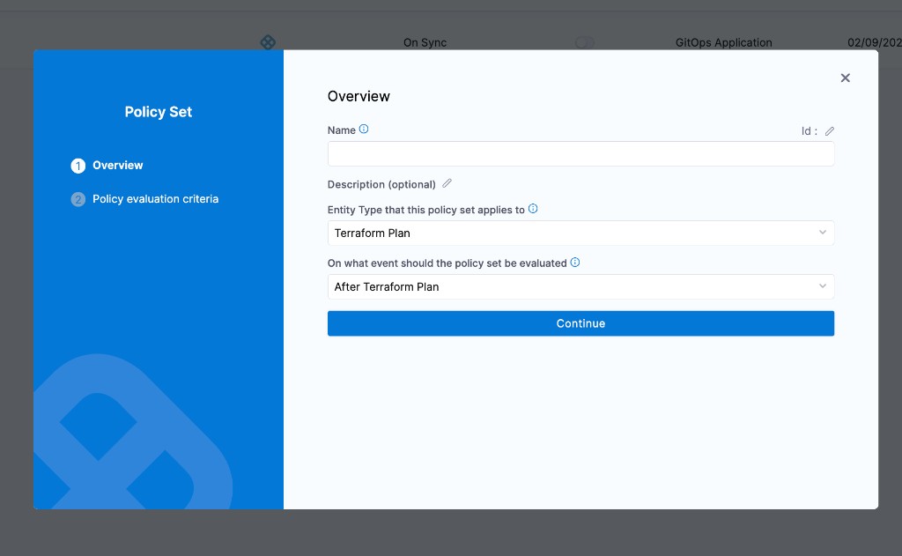Dismiss the Policy Set dialog with the X
Image resolution: width=902 pixels, height=556 pixels.
click(x=845, y=78)
